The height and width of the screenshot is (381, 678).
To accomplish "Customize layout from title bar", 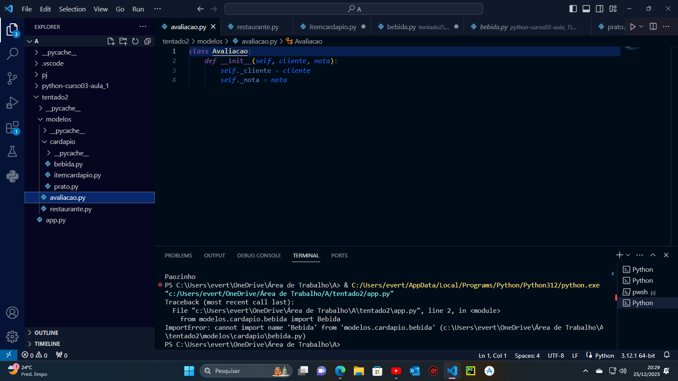I will pyautogui.click(x=613, y=9).
